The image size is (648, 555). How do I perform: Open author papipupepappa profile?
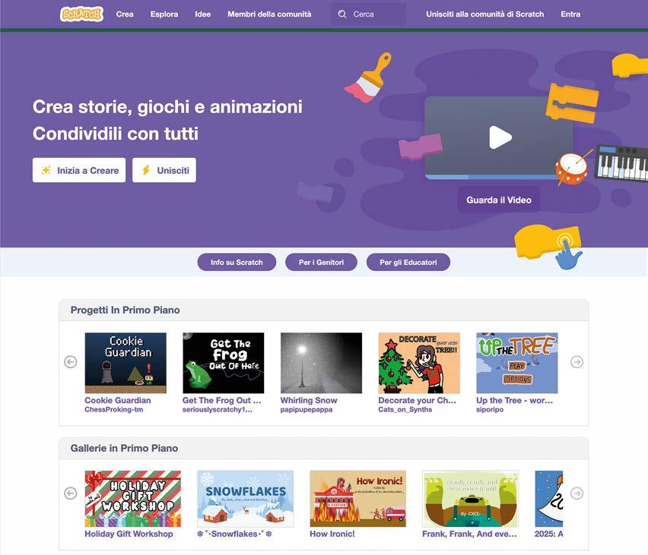click(307, 409)
